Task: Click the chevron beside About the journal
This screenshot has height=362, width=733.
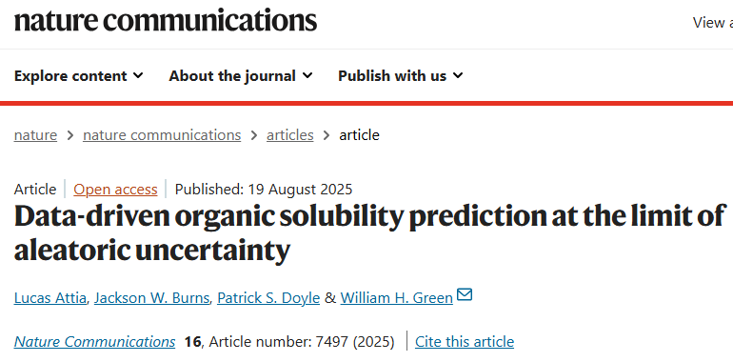Action: pos(307,75)
